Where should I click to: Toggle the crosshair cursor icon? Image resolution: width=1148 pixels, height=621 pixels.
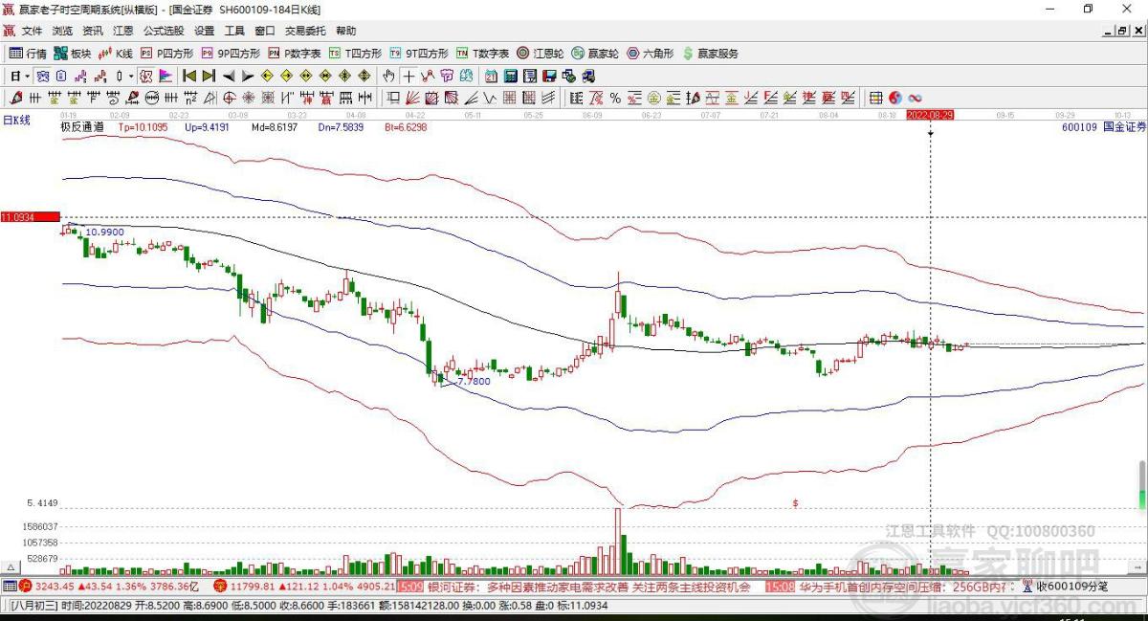[408, 76]
